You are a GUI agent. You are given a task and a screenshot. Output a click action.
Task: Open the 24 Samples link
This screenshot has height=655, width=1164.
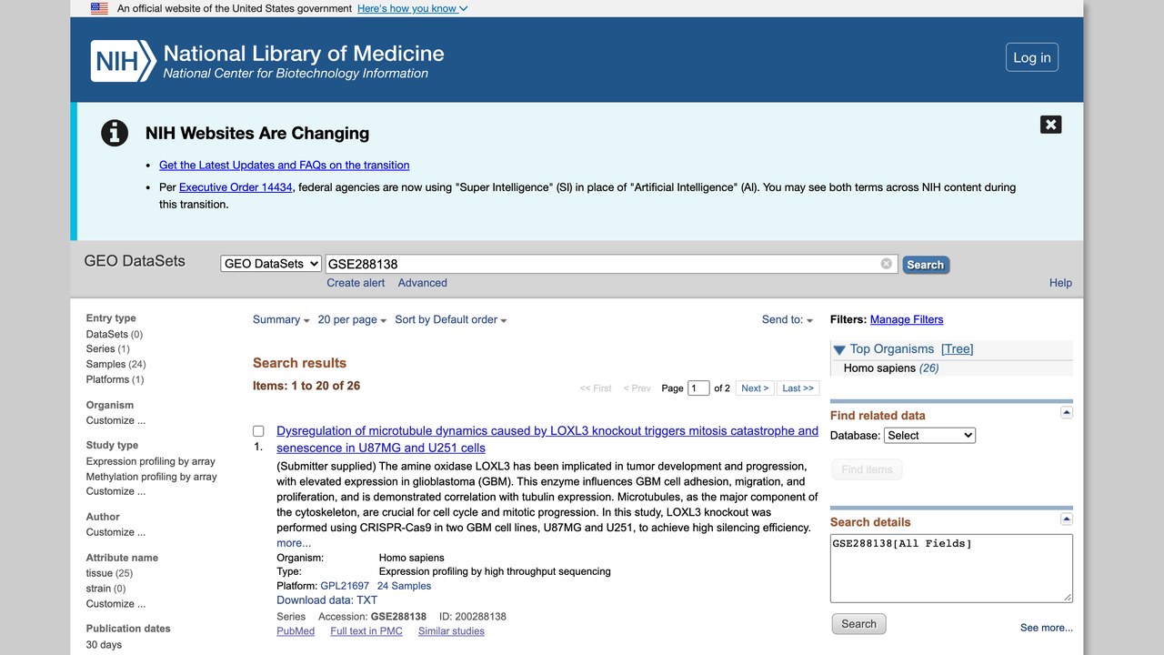click(404, 586)
